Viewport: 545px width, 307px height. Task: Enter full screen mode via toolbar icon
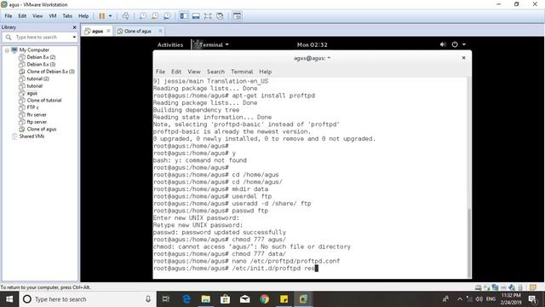pos(208,16)
